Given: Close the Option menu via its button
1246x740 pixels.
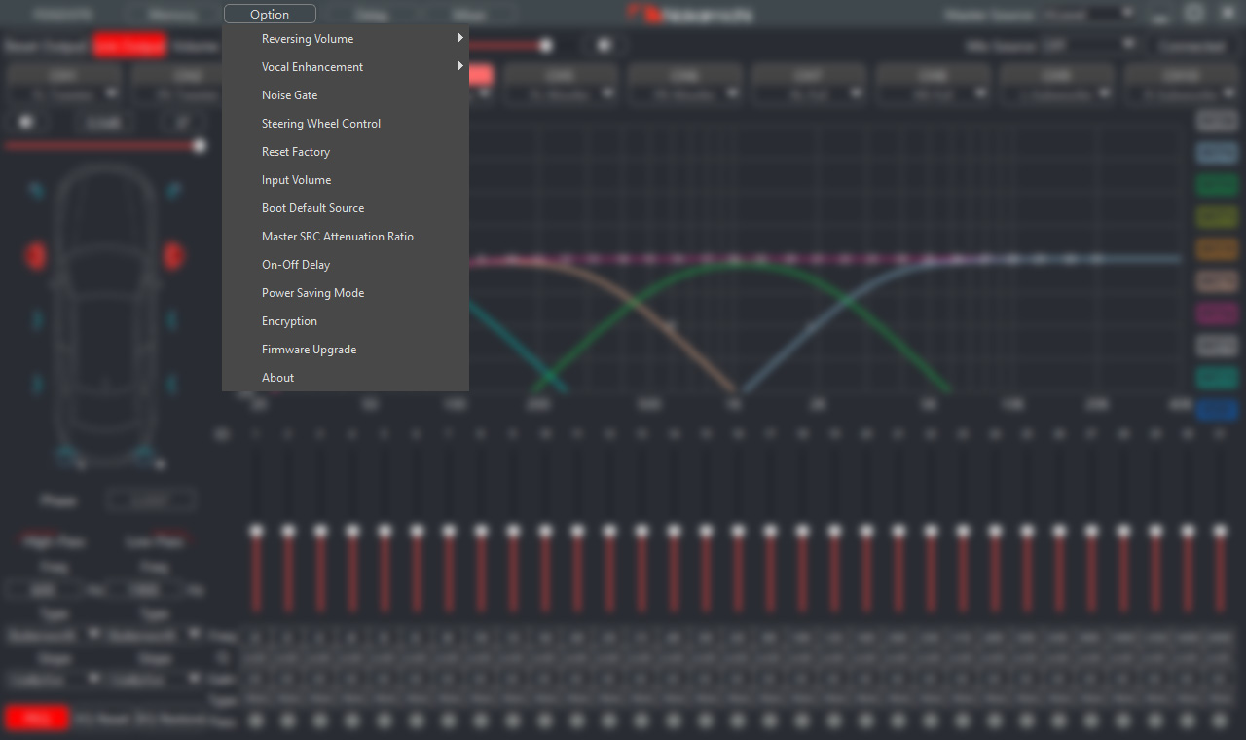Looking at the screenshot, I should (270, 14).
